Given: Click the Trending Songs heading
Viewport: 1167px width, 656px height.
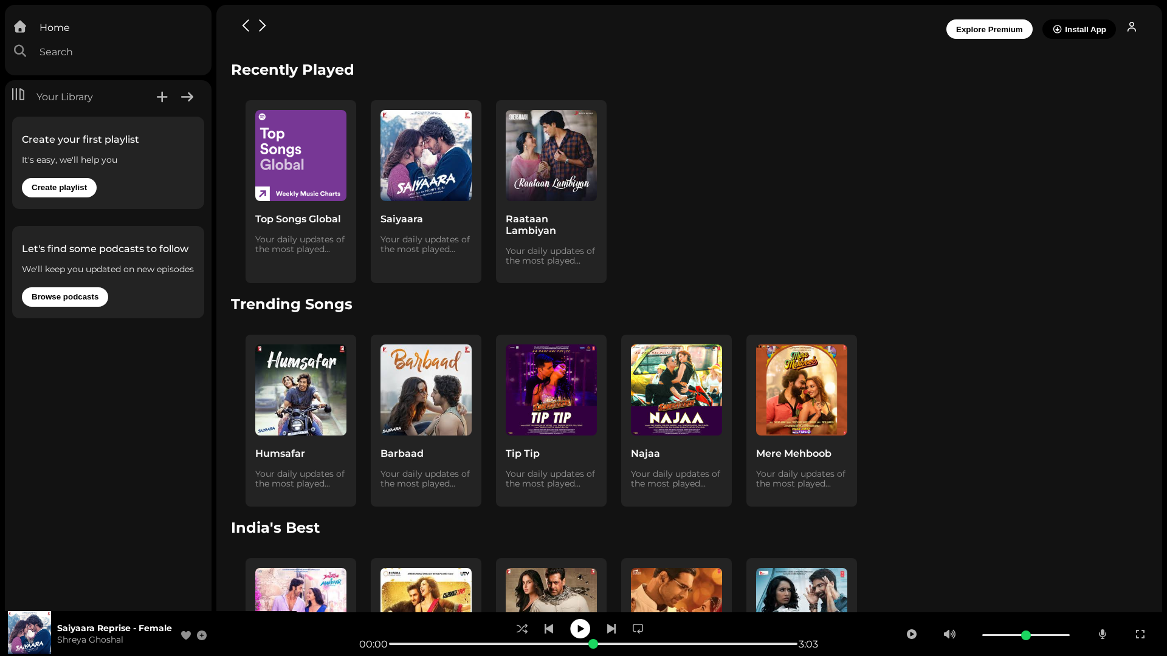Looking at the screenshot, I should tap(292, 304).
